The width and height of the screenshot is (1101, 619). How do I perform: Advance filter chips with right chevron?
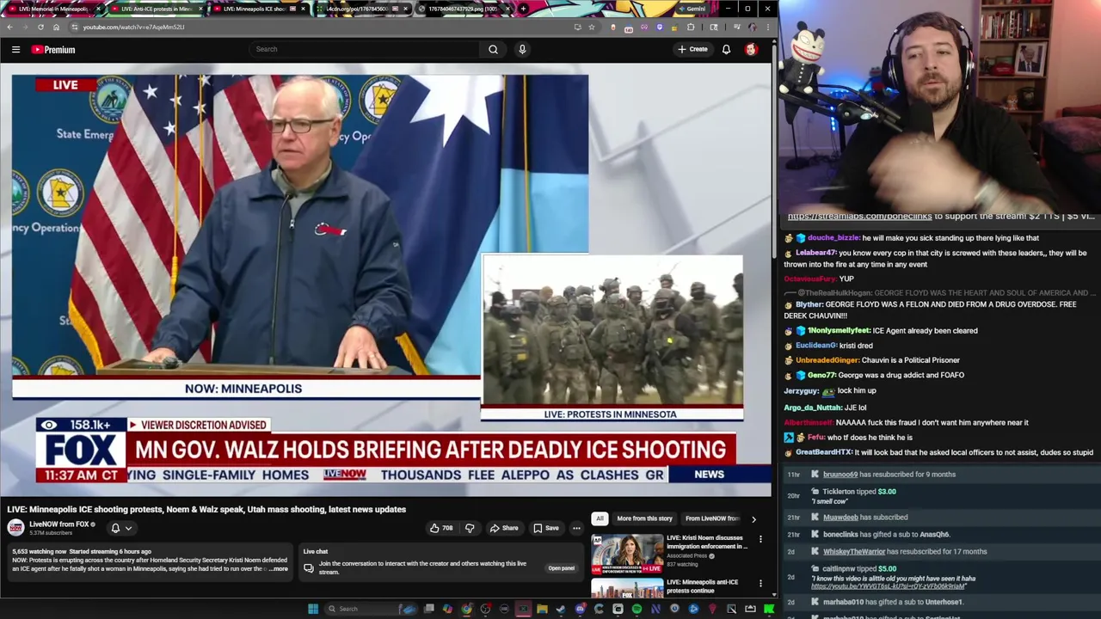[x=753, y=518]
